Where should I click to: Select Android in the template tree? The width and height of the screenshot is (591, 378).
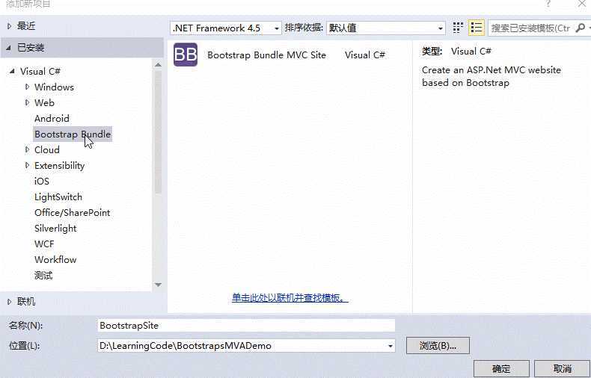[x=52, y=119]
